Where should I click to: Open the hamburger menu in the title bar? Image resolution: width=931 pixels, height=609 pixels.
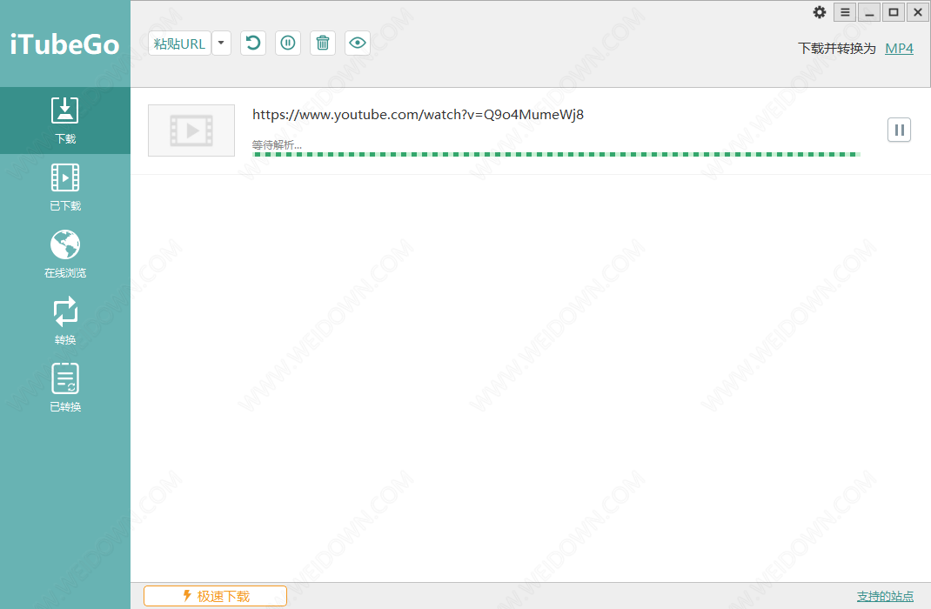(x=845, y=12)
